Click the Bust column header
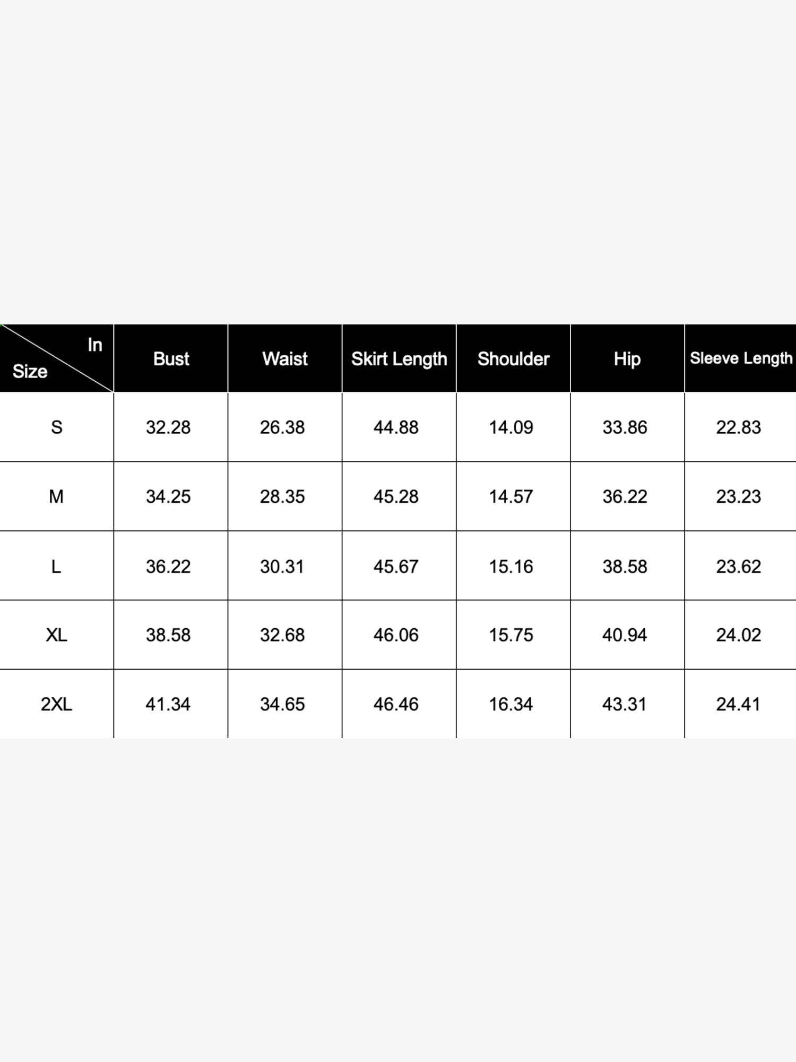796x1062 pixels. click(x=171, y=358)
